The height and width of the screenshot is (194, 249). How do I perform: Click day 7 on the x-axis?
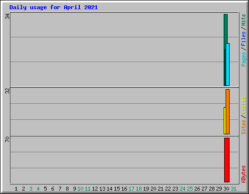[60, 189]
